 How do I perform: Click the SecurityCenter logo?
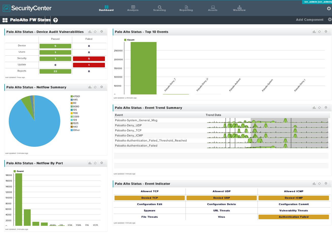point(27,8)
